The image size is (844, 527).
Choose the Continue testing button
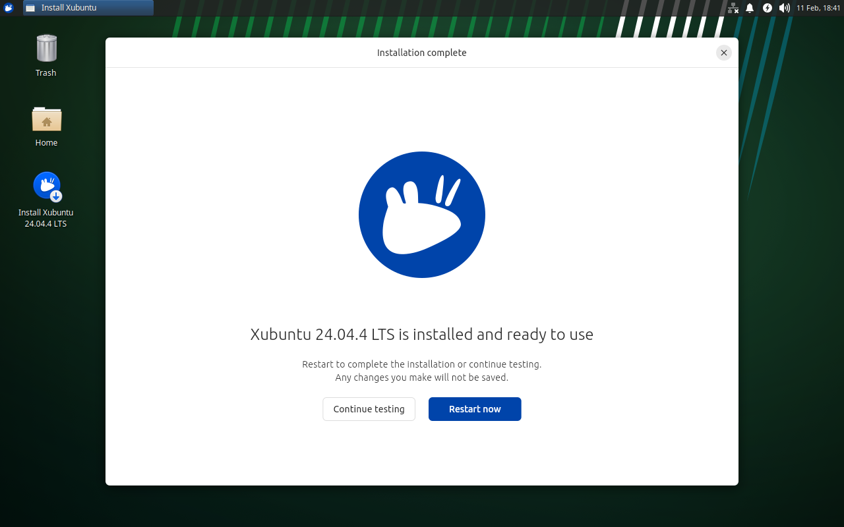(x=369, y=409)
